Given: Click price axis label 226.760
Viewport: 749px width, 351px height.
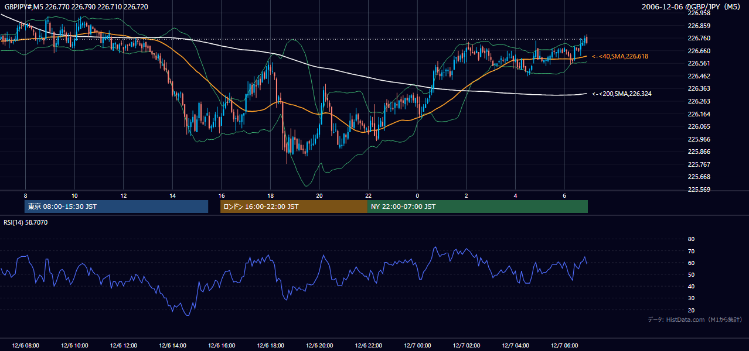Looking at the screenshot, I should click(x=699, y=38).
